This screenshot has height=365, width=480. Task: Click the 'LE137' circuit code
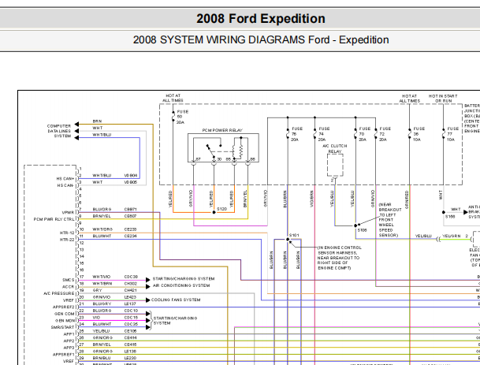coord(130,304)
